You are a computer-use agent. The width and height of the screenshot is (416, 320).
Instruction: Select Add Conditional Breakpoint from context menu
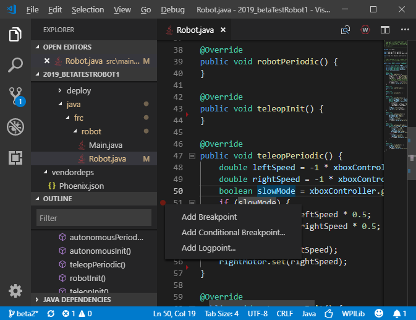(x=233, y=233)
